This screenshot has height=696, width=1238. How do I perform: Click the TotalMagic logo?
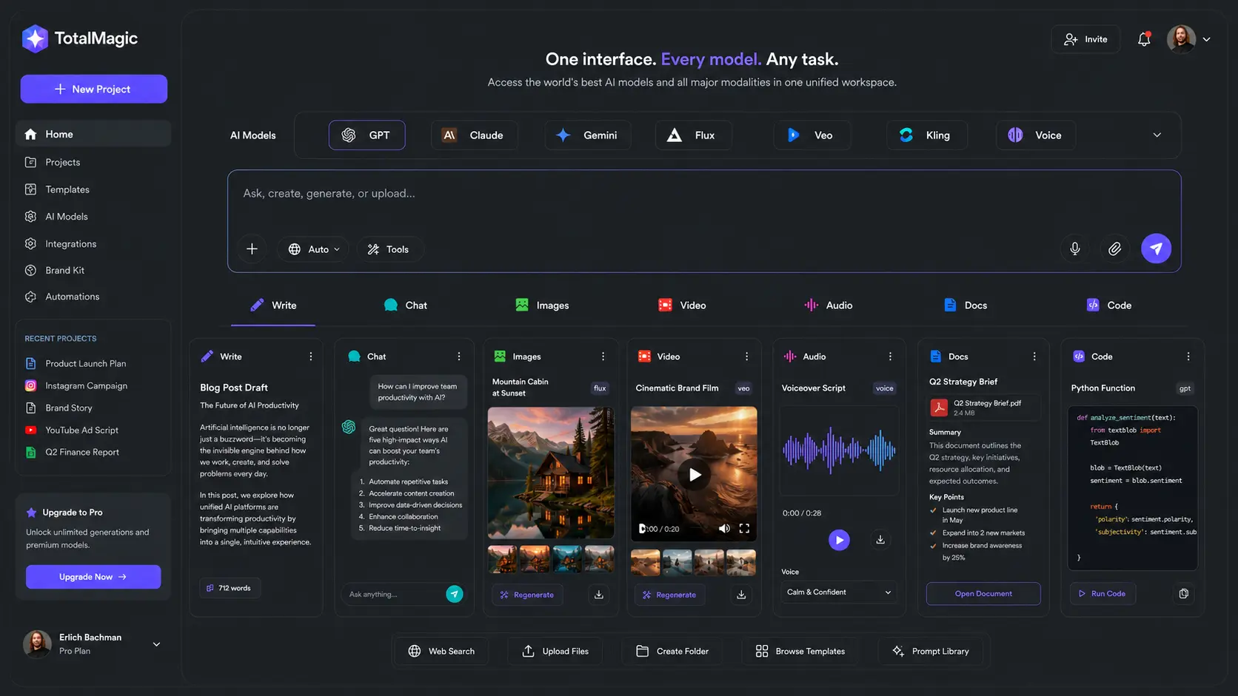(80, 38)
